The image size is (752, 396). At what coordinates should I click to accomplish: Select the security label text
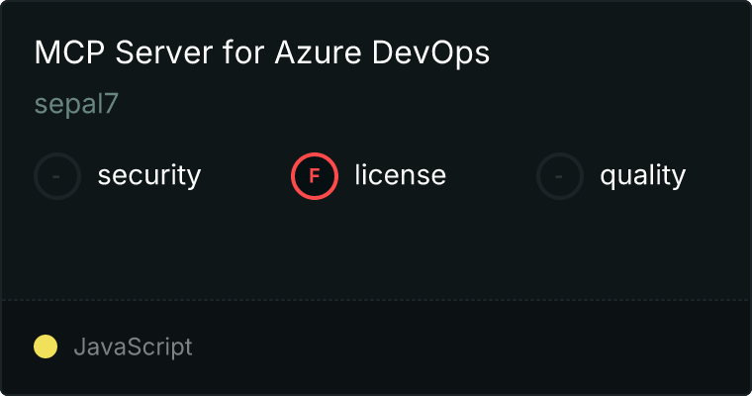(149, 176)
